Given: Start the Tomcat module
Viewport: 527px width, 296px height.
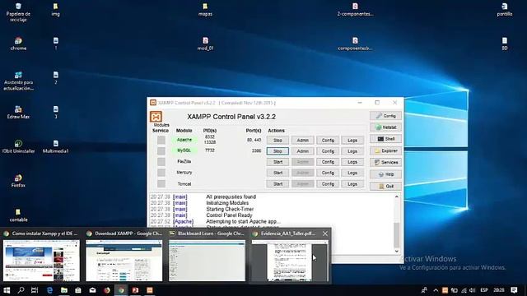Looking at the screenshot, I should [x=277, y=184].
